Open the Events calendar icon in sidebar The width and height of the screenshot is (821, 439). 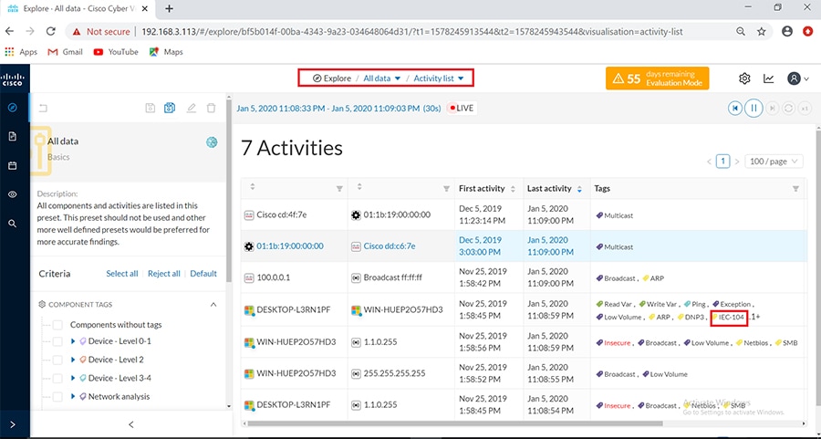(13, 165)
